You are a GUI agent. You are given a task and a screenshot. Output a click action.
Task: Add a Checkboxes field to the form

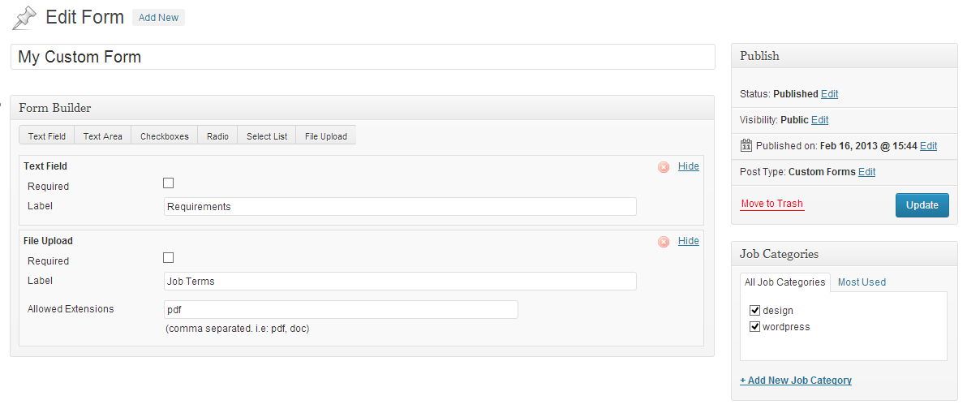click(164, 136)
